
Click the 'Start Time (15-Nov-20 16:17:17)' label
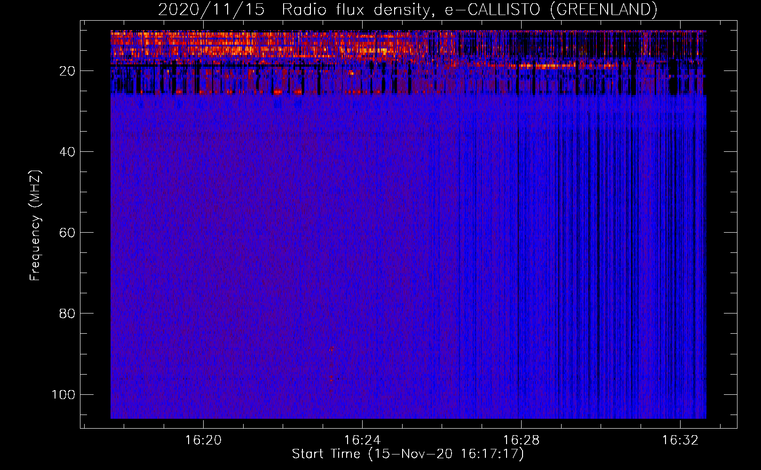click(x=408, y=454)
